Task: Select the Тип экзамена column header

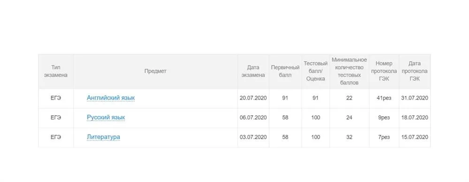Action: (x=56, y=71)
